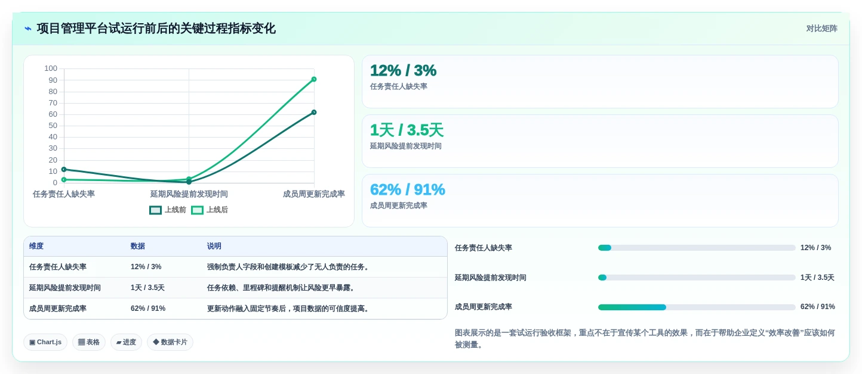Click the dashboard title 项目管理平台试运行前后的关键过程指标变化
The height and width of the screenshot is (374, 862).
[x=156, y=29]
